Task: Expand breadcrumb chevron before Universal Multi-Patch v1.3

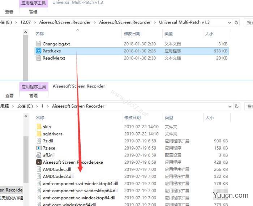Action: point(155,22)
